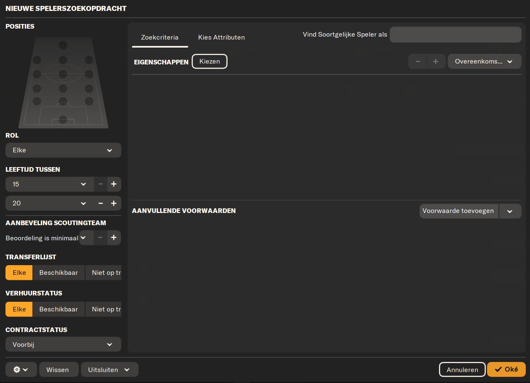This screenshot has height=383, width=530.
Task: Click the Kiezen button for Eigenschappen
Action: [x=209, y=61]
